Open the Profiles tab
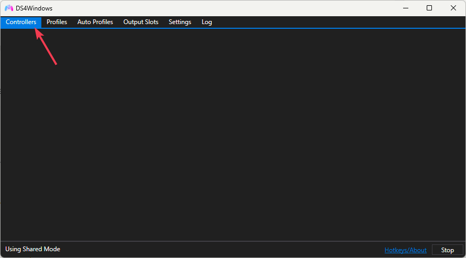Viewport: 466px width, 258px height. [x=57, y=22]
